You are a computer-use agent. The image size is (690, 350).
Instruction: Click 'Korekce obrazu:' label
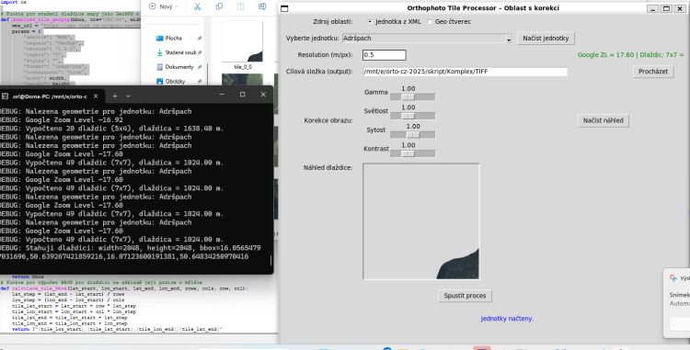[328, 120]
